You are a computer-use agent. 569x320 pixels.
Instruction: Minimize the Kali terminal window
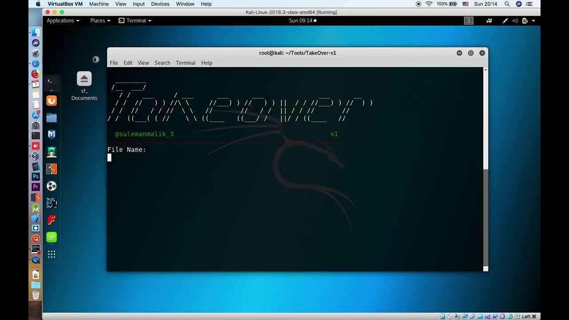click(459, 53)
